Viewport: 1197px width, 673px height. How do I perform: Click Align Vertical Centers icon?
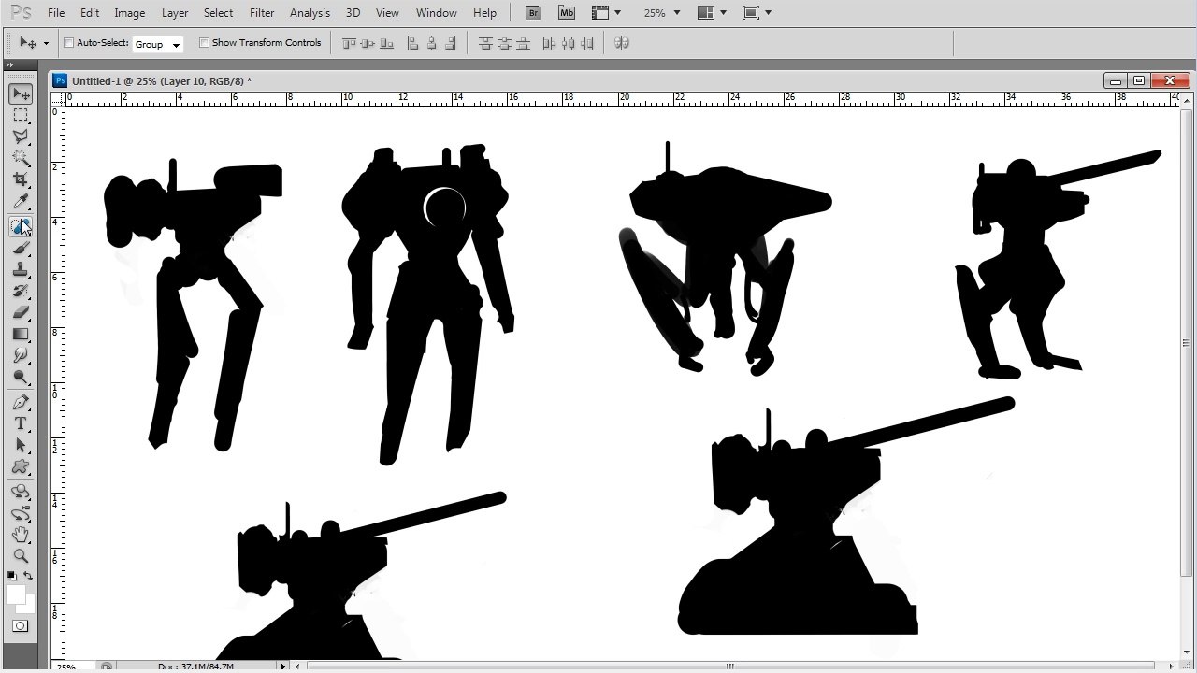[x=368, y=43]
